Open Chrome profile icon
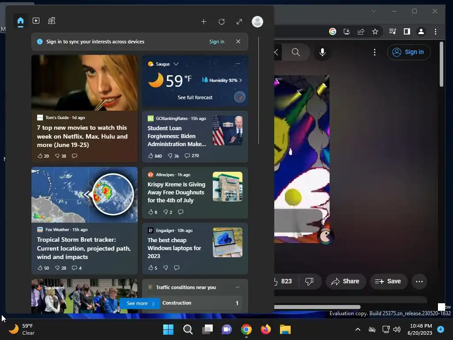Screen dimensions: 453x340 click(x=421, y=31)
